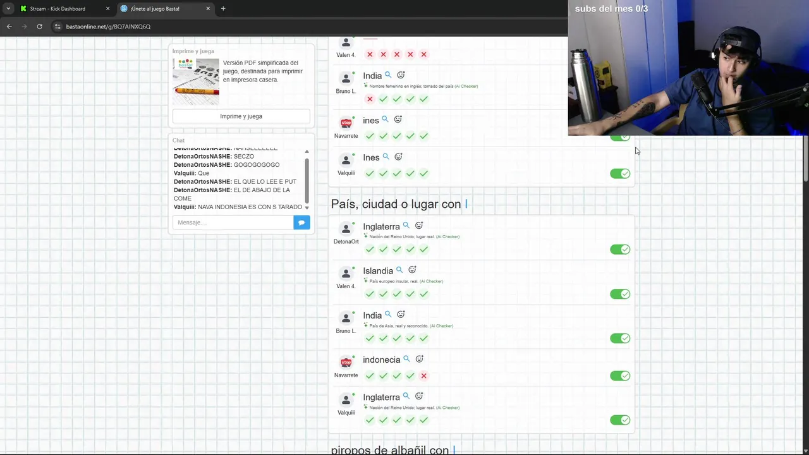Click the Imprime y juega button
Viewport: 809px width, 455px height.
click(241, 116)
